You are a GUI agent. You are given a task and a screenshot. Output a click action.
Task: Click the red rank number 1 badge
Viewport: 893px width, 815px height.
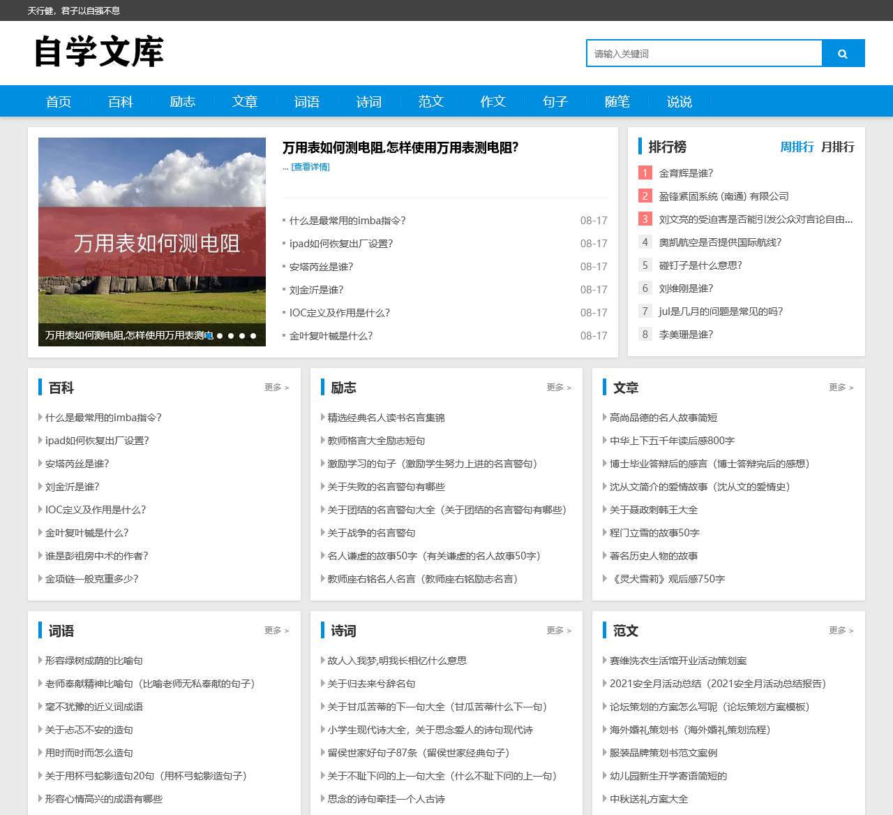tap(645, 172)
